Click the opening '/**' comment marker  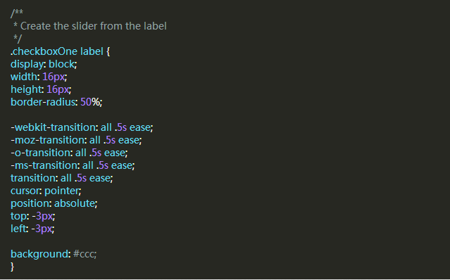point(17,13)
